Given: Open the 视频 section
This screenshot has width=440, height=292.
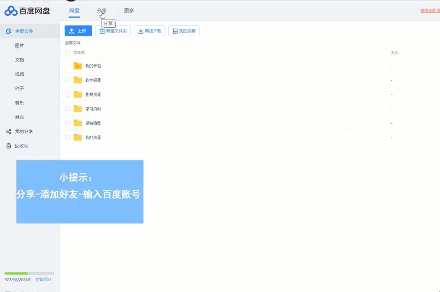Looking at the screenshot, I should point(19,74).
